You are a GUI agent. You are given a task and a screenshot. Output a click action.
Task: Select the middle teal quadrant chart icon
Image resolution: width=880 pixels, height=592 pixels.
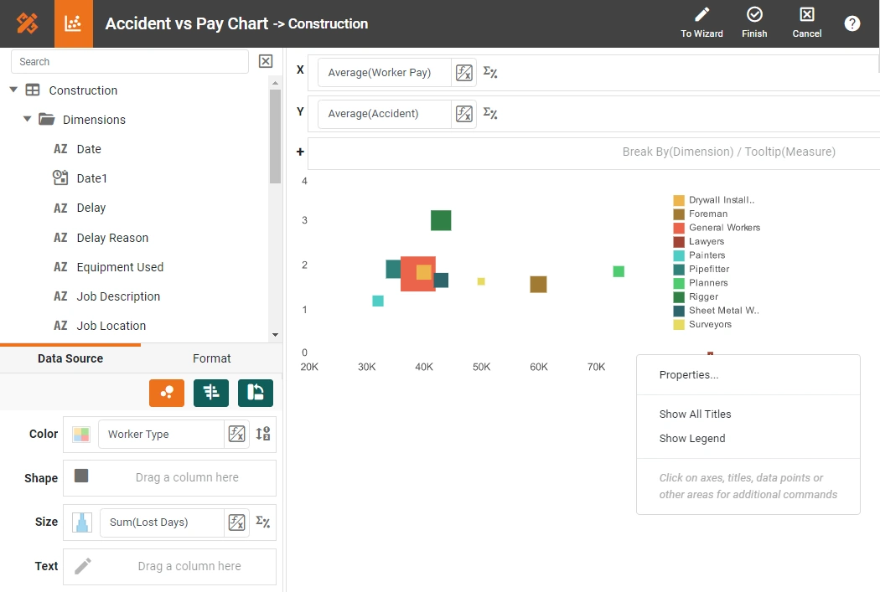point(210,392)
